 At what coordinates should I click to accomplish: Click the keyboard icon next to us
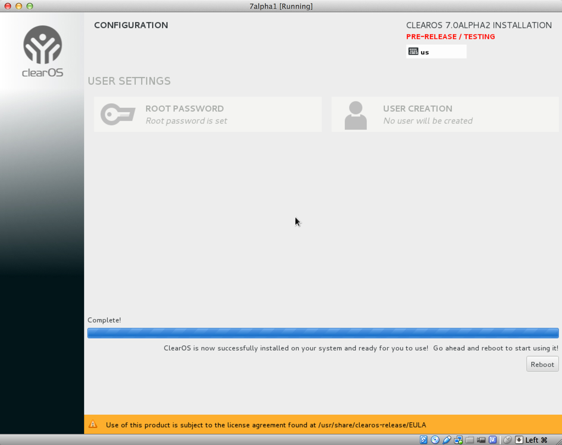[413, 52]
